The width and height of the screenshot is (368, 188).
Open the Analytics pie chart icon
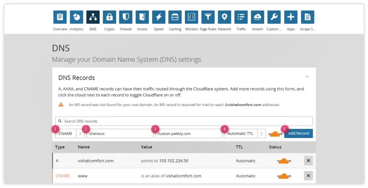(76, 17)
